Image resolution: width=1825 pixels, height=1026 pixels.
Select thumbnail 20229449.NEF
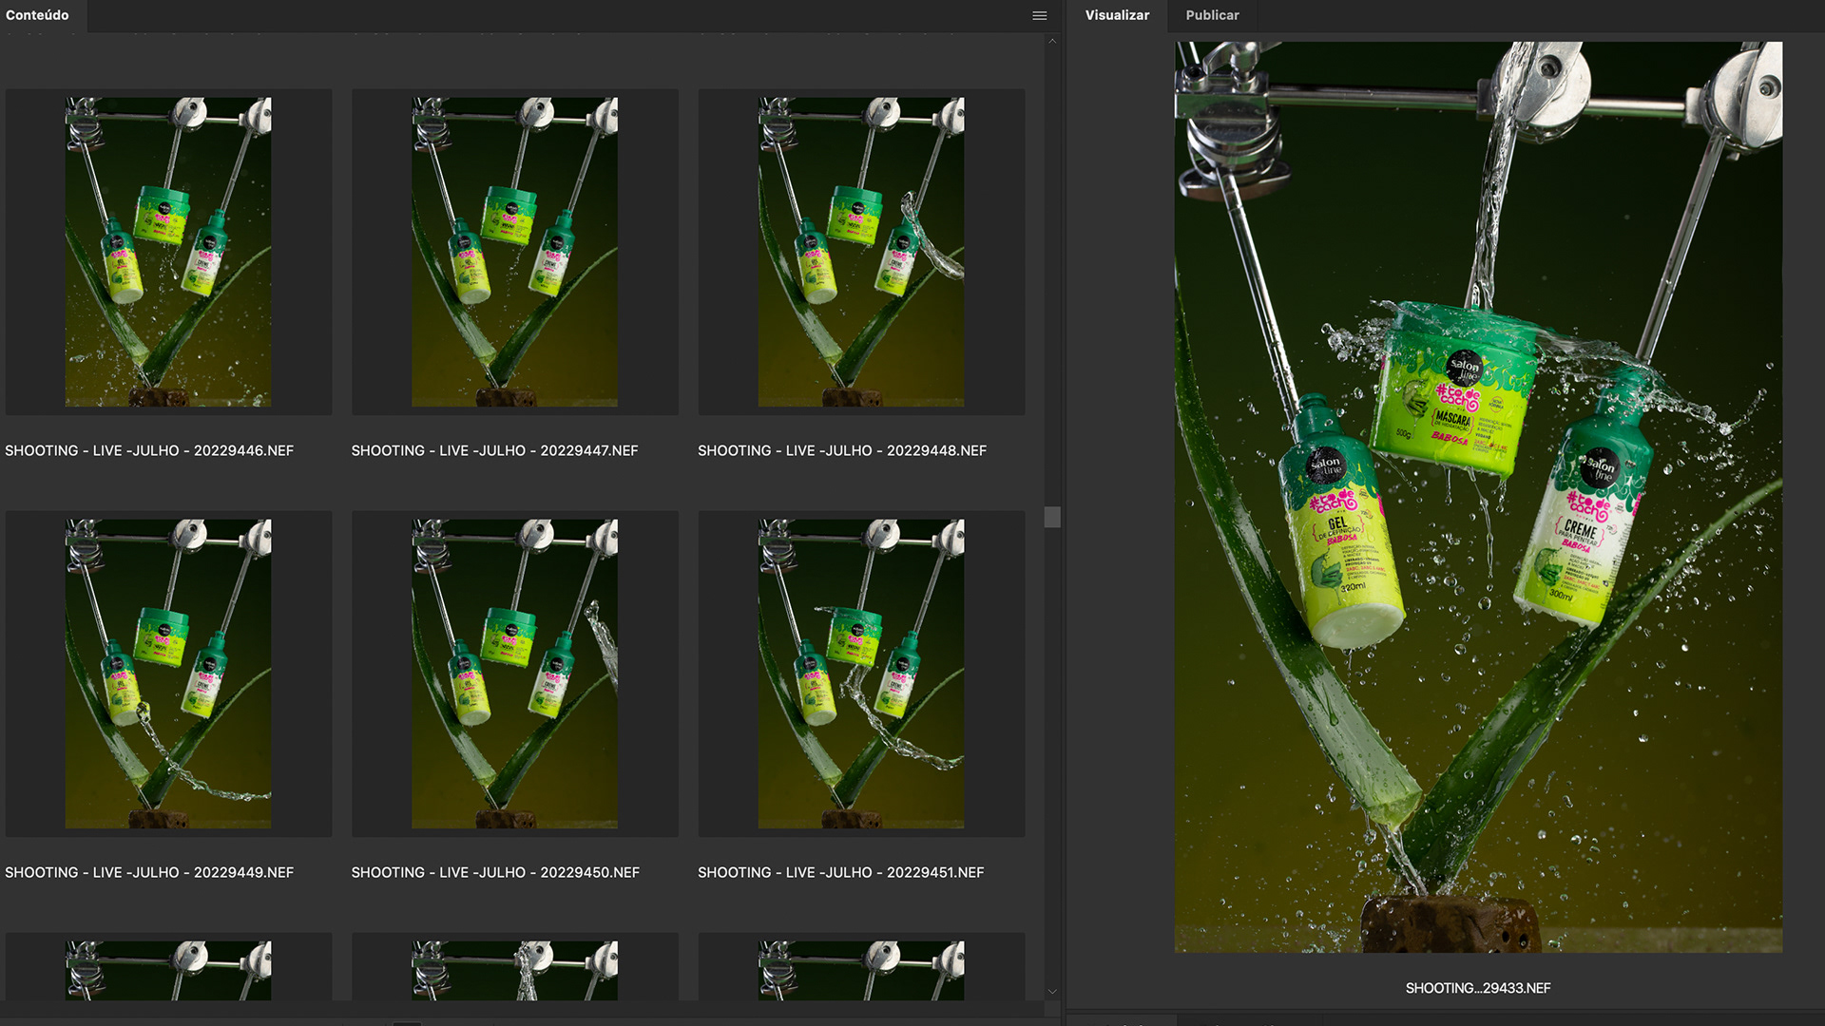pyautogui.click(x=168, y=674)
